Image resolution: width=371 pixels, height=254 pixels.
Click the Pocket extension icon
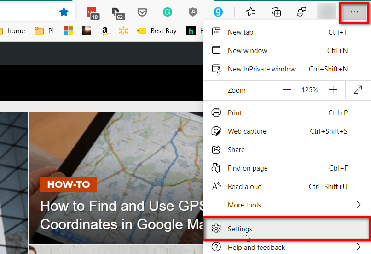click(x=142, y=12)
